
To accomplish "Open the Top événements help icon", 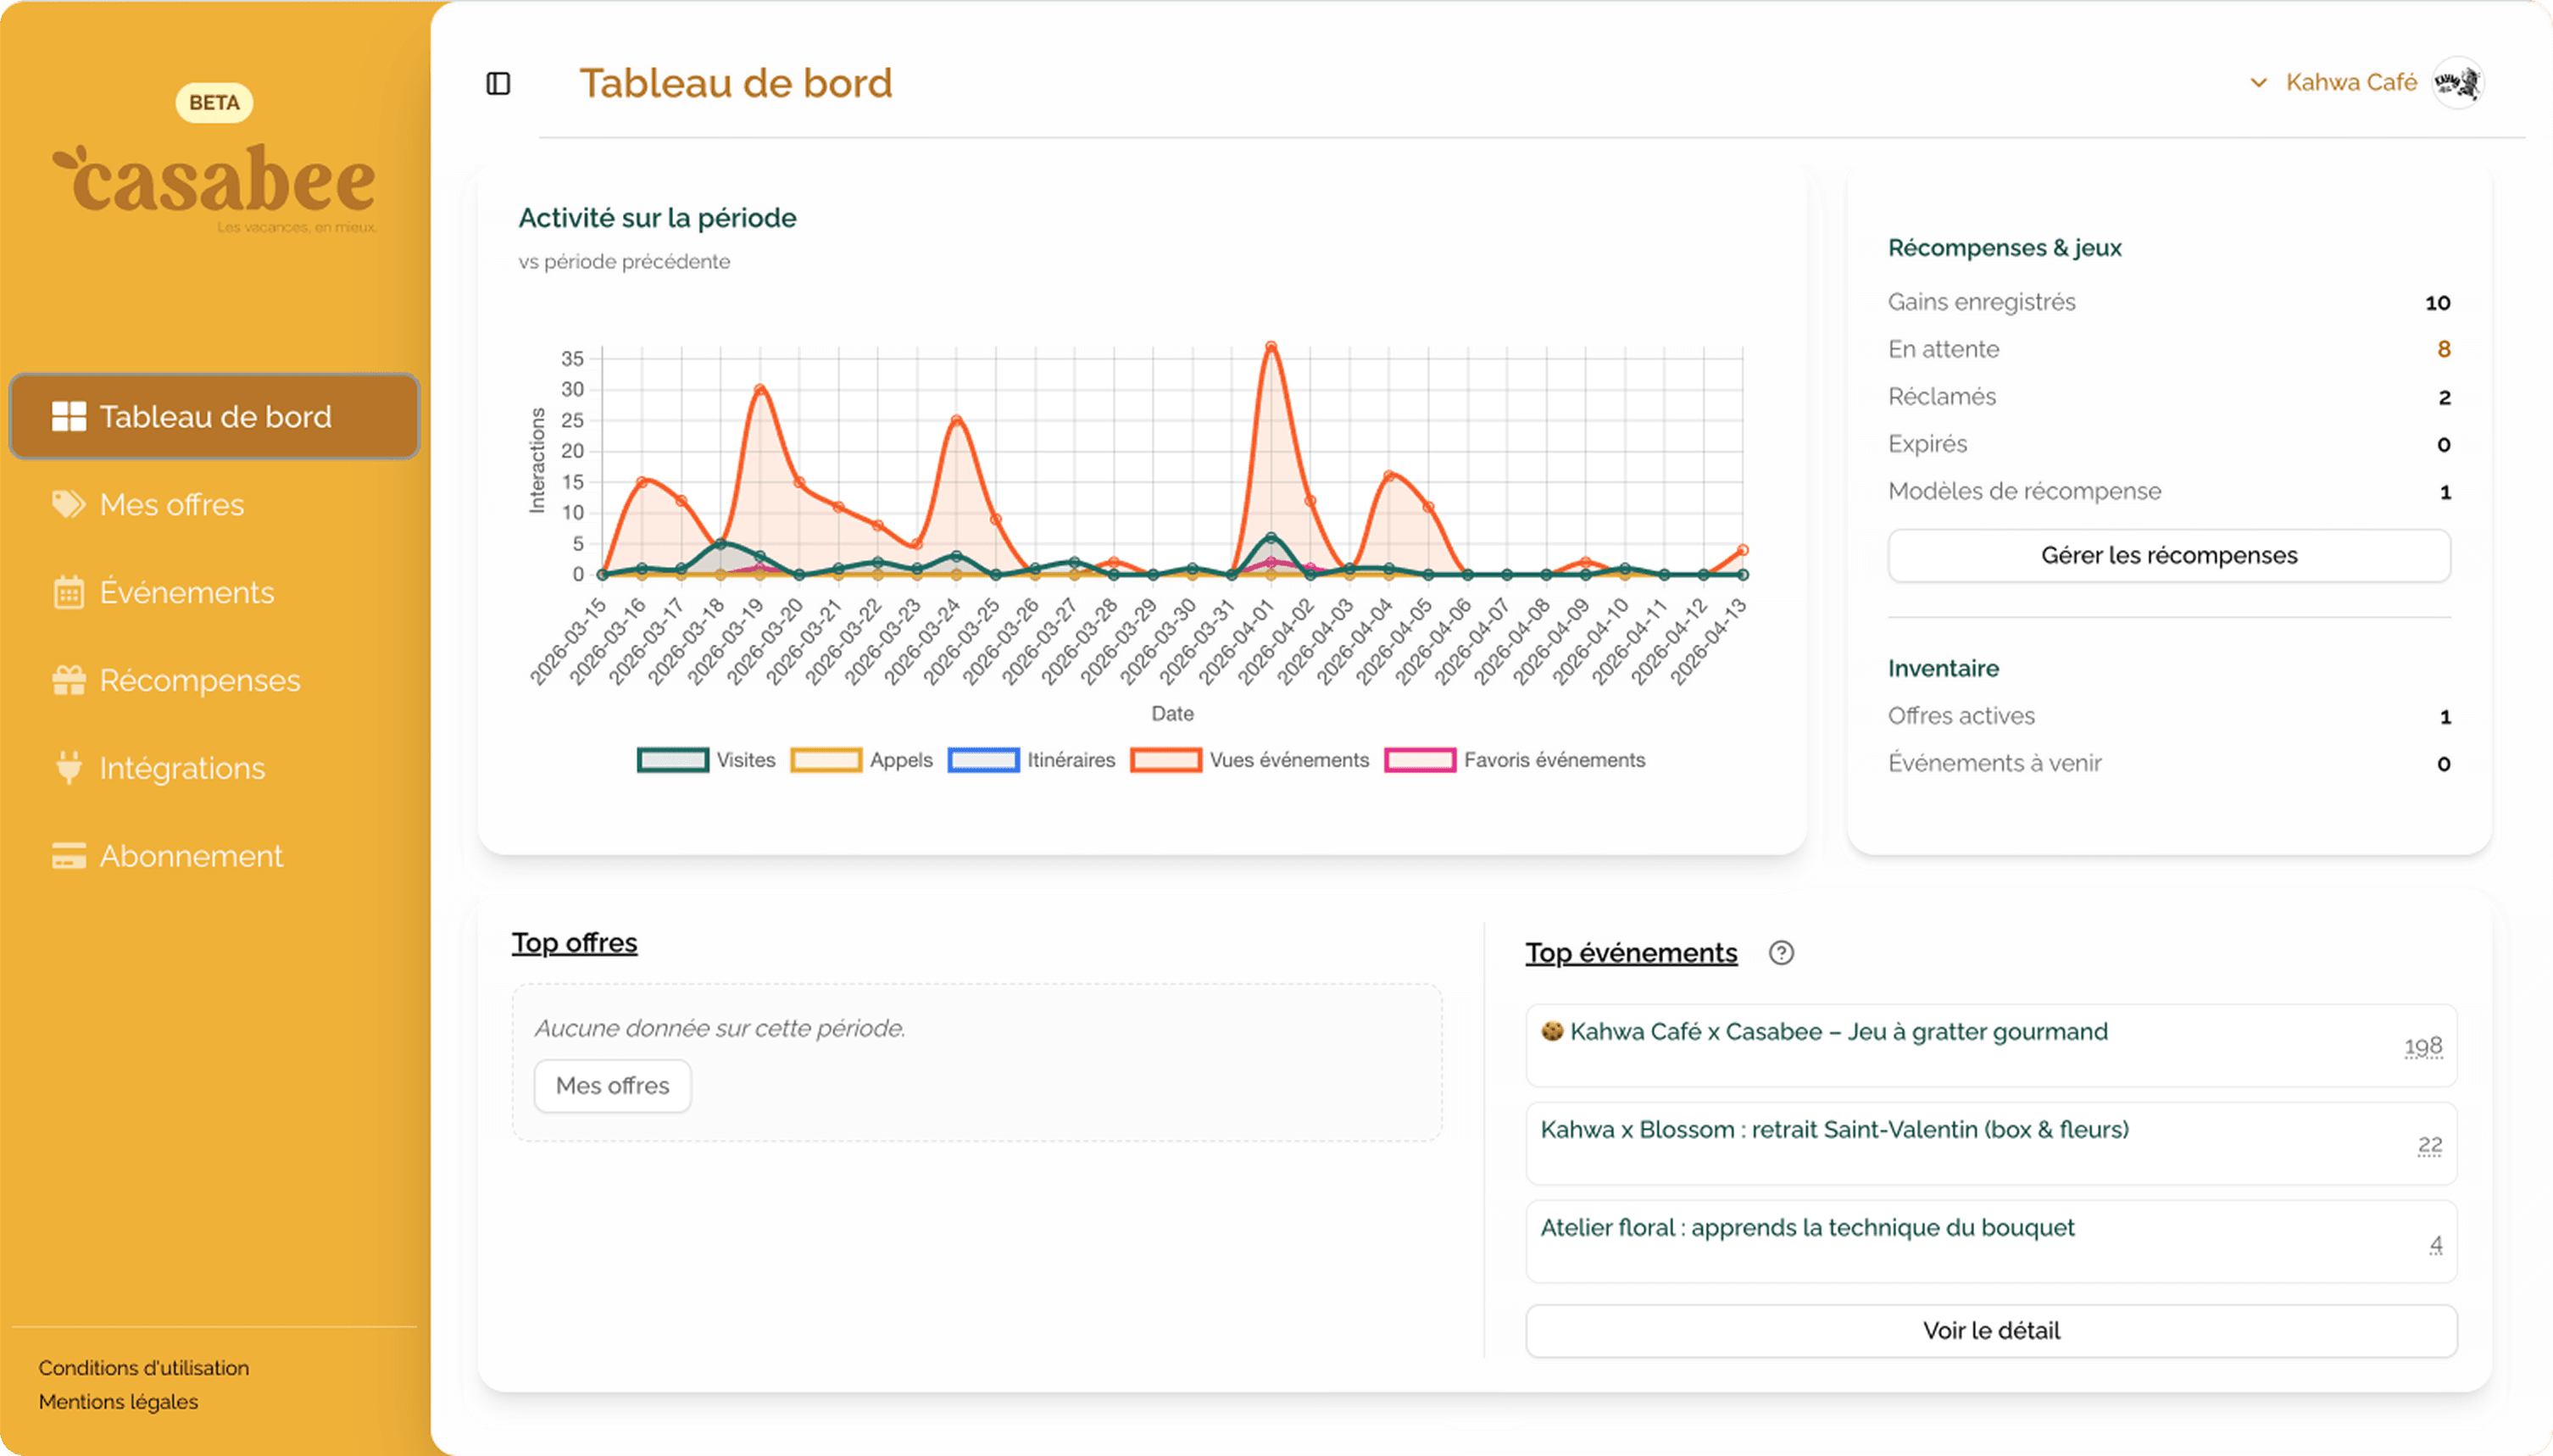I will coord(1781,953).
